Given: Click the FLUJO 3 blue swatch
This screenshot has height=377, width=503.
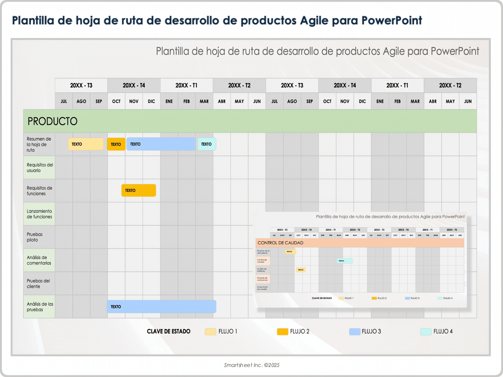Looking at the screenshot, I should click(355, 331).
